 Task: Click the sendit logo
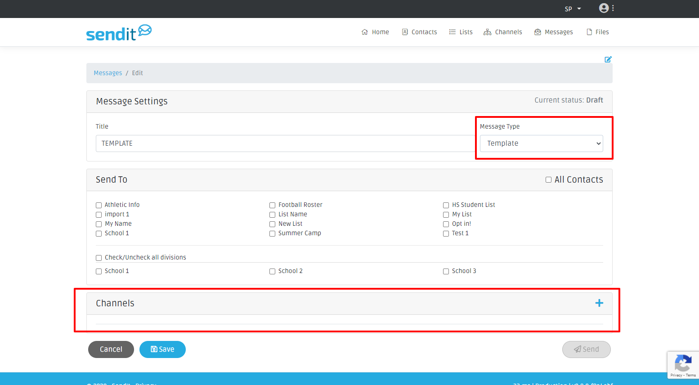tap(119, 33)
